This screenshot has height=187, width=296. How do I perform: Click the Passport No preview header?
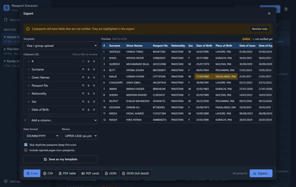pos(160,46)
